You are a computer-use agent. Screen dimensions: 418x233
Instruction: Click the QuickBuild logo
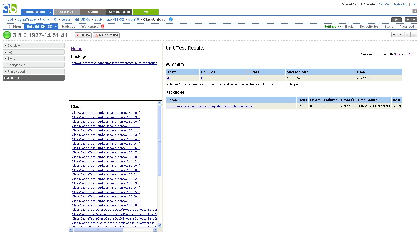[10, 9]
